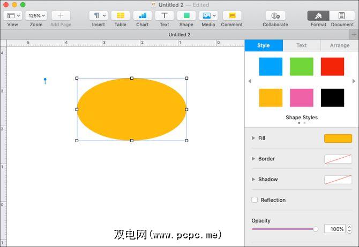This screenshot has width=359, height=247.
Task: Open the Collaborate option
Action: coord(275,16)
